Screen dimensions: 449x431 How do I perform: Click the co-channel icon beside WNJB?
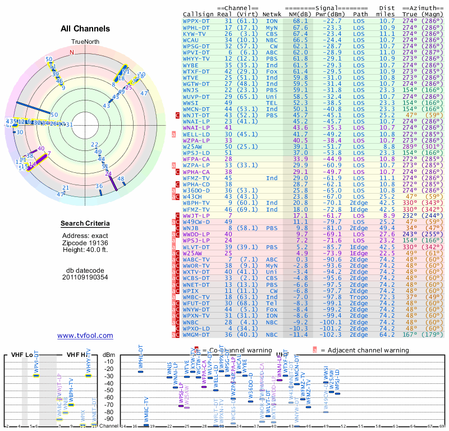(177, 228)
